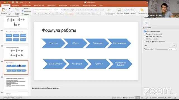Start slideshow icon in status bar
Viewport: 179px width, 100px height.
[x=147, y=97]
